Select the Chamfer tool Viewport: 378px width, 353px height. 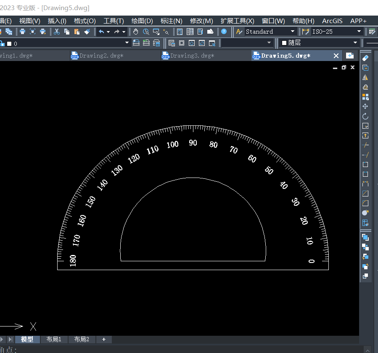(365, 194)
